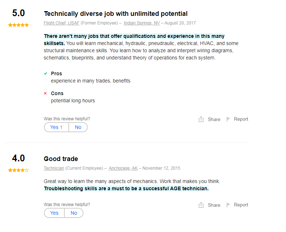Click the red X icon beside Cons
The height and width of the screenshot is (232, 286).
click(x=46, y=93)
